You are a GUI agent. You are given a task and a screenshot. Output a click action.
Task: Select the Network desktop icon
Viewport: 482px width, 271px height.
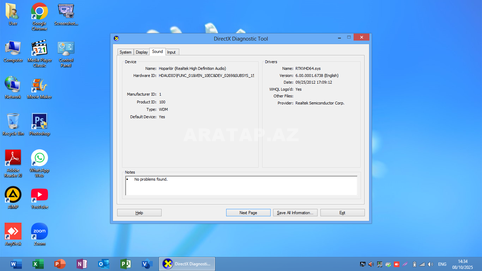[13, 88]
